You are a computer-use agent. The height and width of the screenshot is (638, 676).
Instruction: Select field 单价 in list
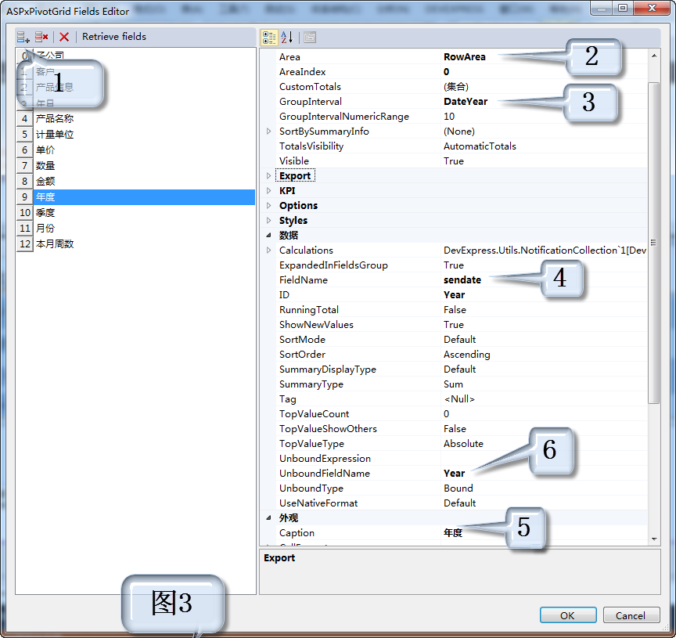click(x=135, y=150)
